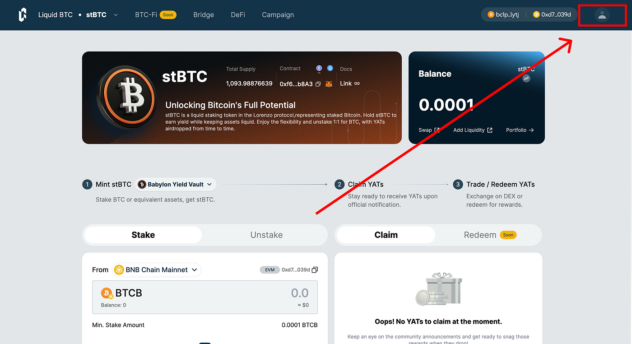The height and width of the screenshot is (344, 632).
Task: Add stBTC to wallet via MetaMask fox icon
Action: coord(329,84)
